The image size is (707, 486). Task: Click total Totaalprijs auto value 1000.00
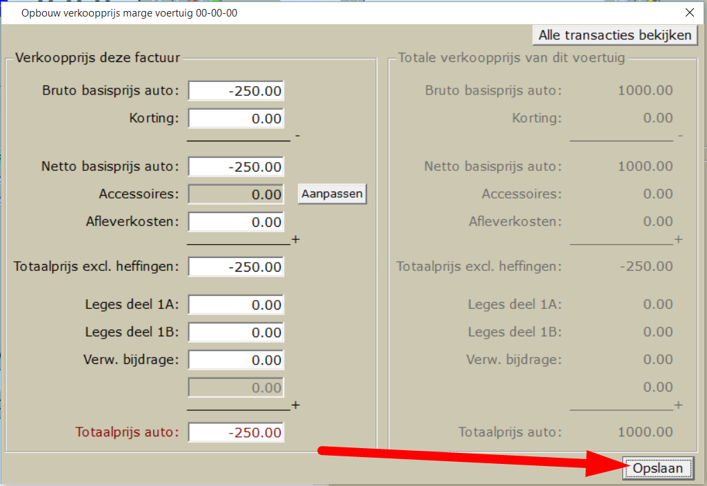click(x=645, y=432)
